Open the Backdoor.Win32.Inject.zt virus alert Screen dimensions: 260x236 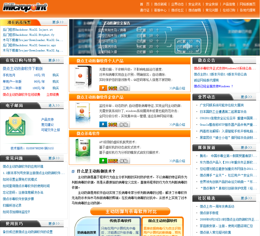point(28,30)
